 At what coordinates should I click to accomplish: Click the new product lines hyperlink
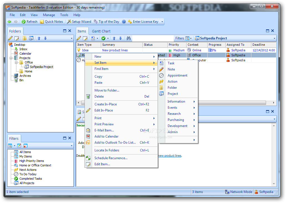pos(170,156)
